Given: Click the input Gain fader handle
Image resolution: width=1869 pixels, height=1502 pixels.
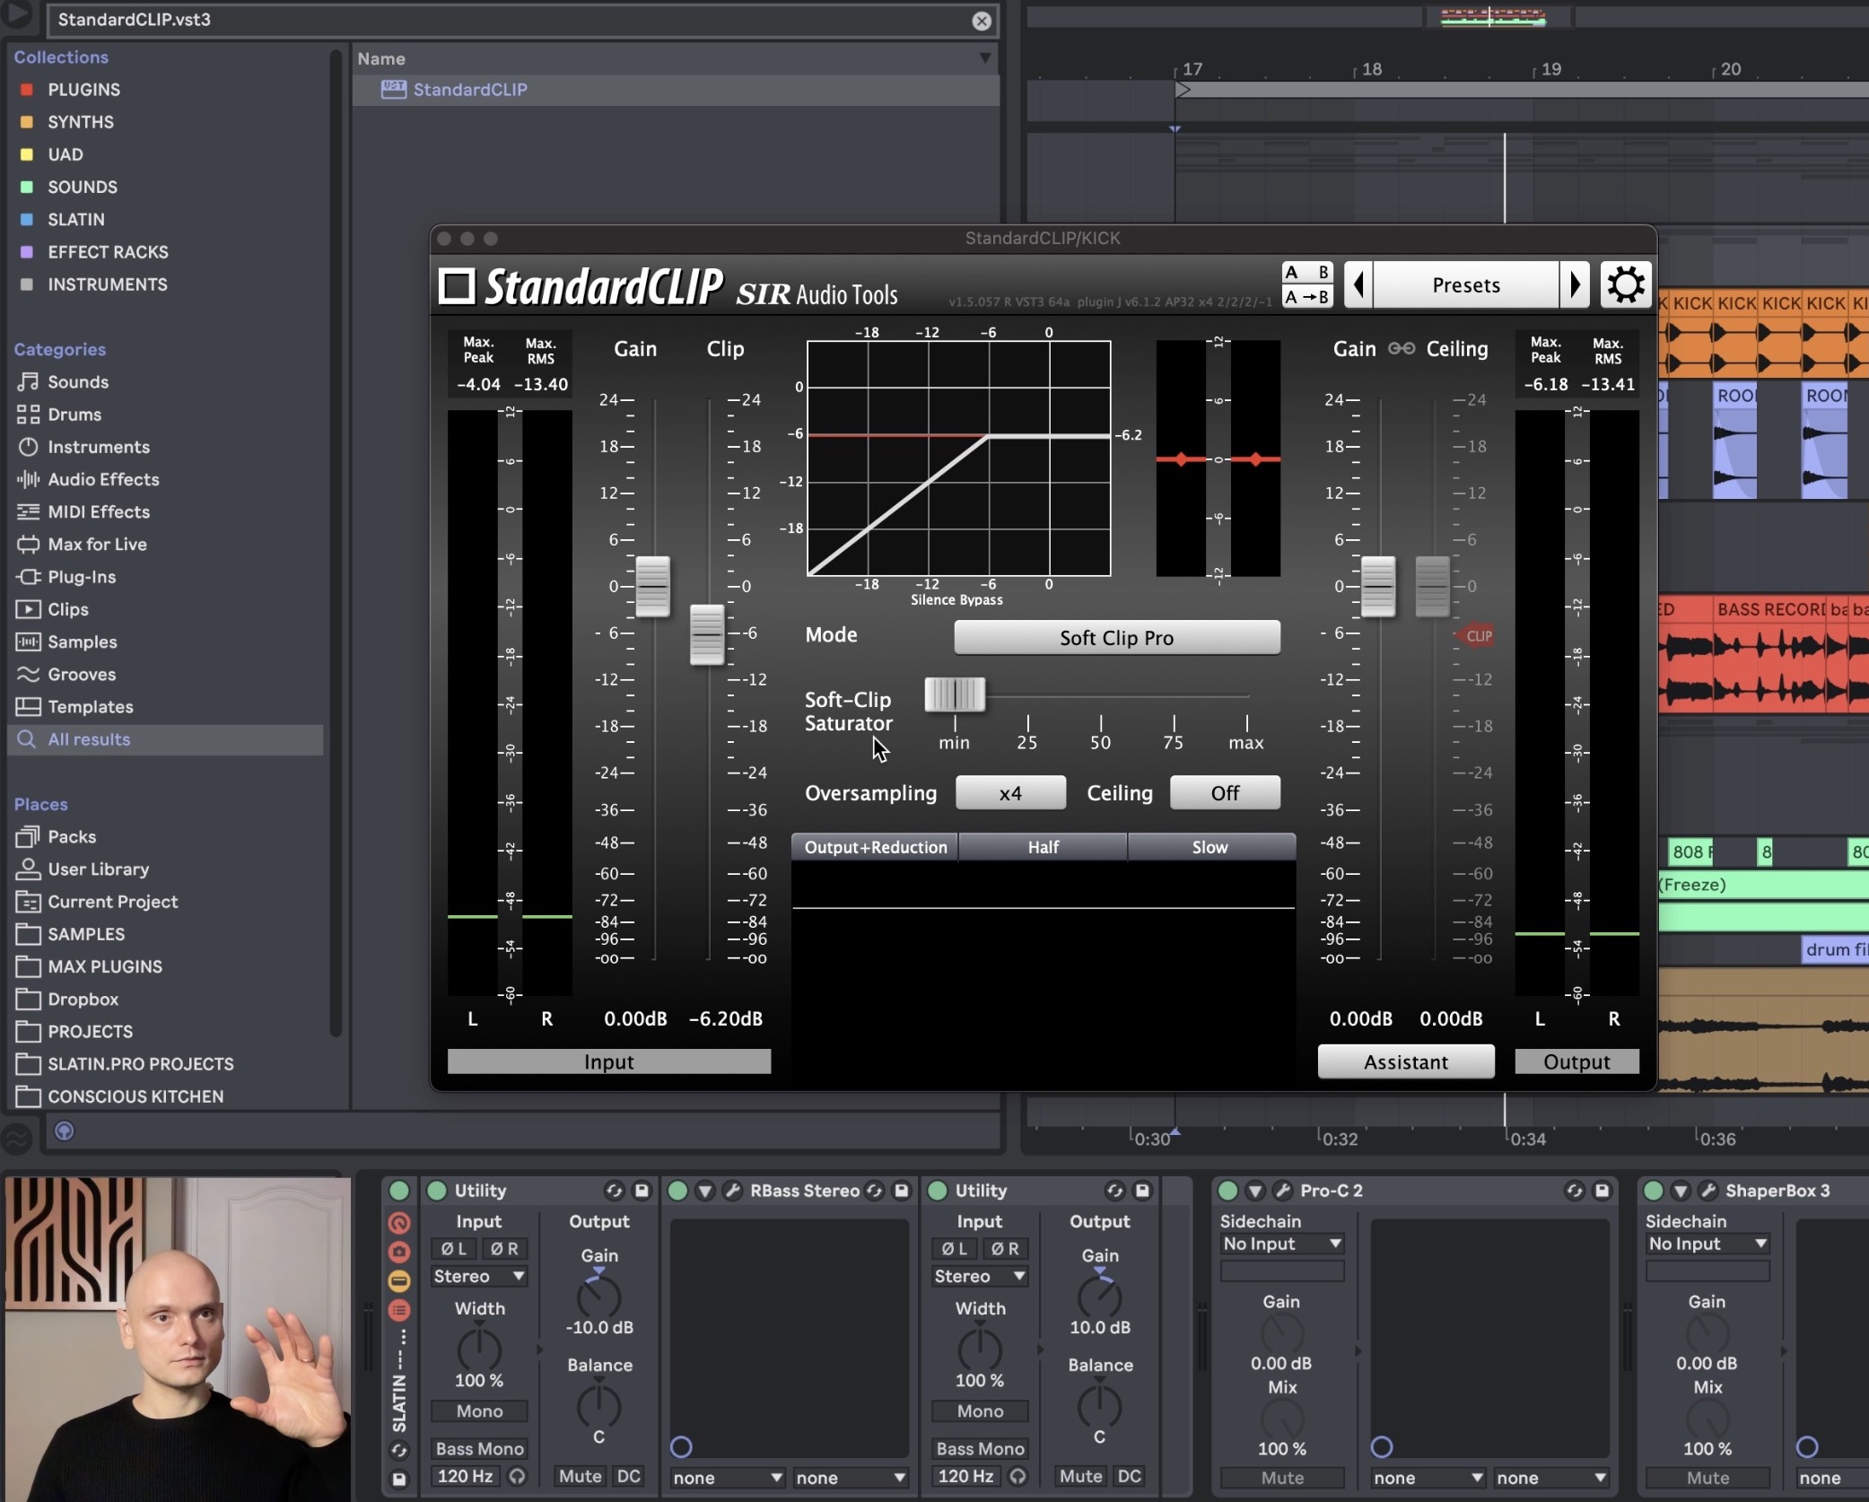Looking at the screenshot, I should 653,586.
